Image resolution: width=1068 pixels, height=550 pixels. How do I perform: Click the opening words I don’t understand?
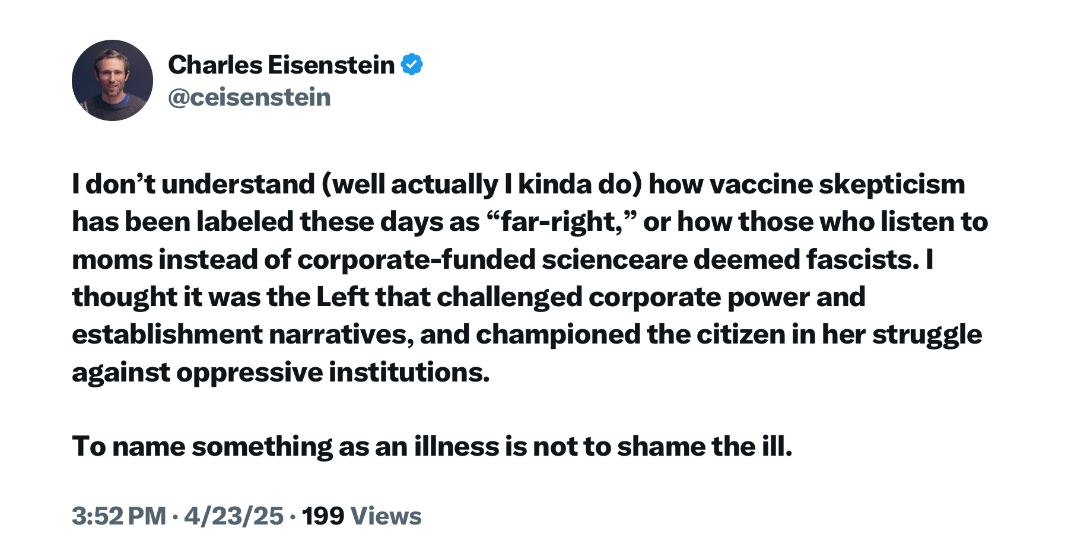193,185
